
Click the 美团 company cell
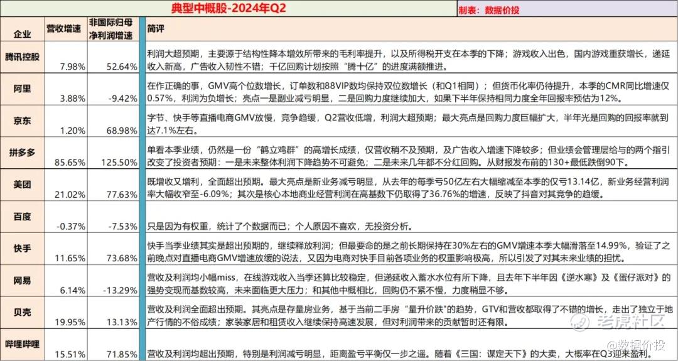click(x=22, y=185)
